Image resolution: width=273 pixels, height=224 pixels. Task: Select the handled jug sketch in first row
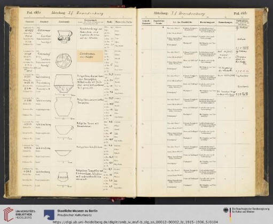(x=65, y=36)
